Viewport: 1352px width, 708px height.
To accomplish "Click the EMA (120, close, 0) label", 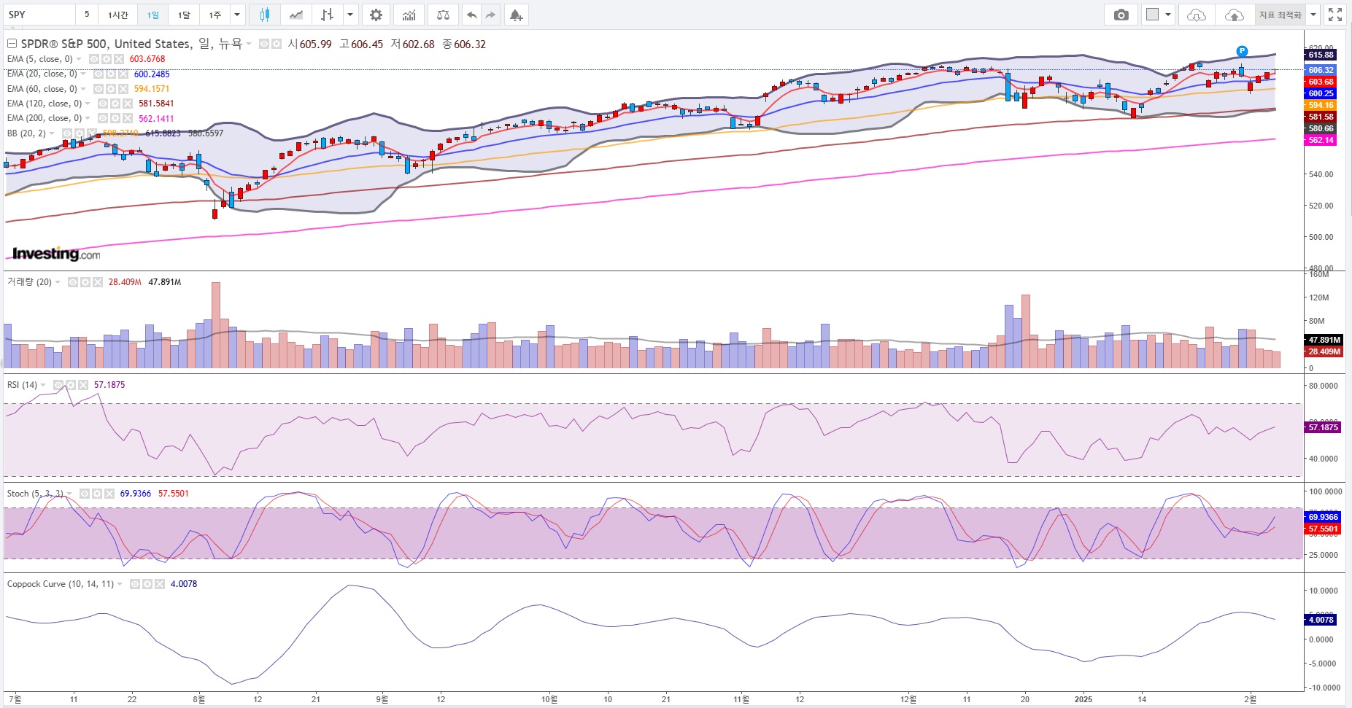I will tap(45, 104).
